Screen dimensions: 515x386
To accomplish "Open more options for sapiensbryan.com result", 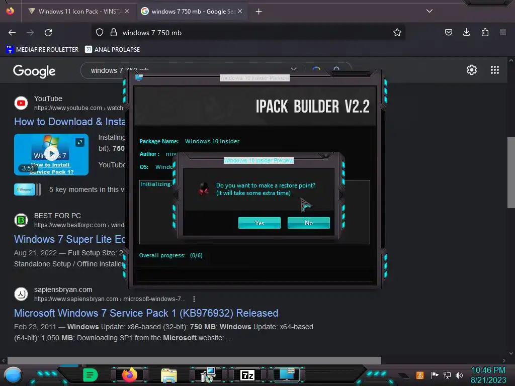I will click(x=194, y=299).
